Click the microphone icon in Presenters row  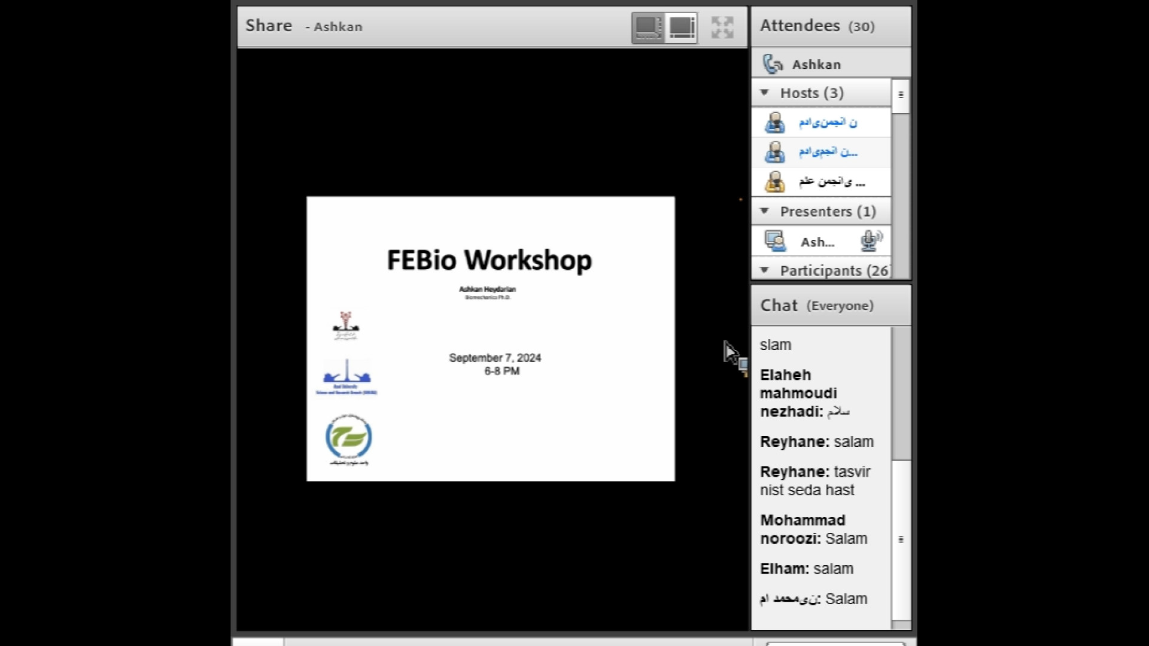871,241
